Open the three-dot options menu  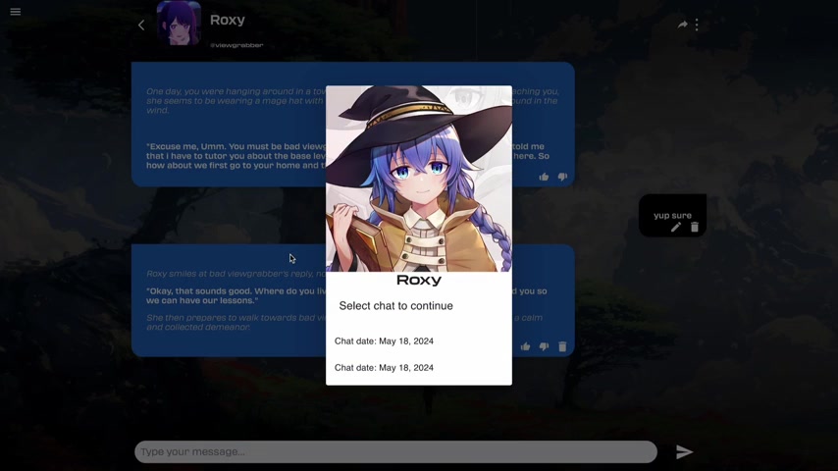[697, 25]
